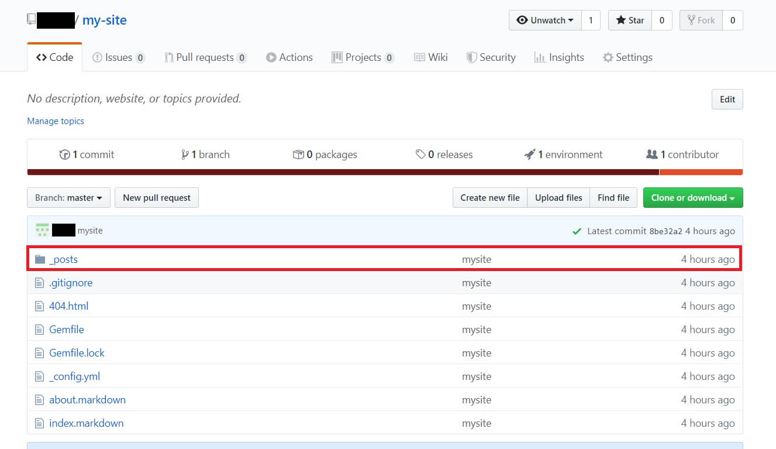Click the file icon next to .gitignore
This screenshot has width=776, height=449.
[39, 283]
